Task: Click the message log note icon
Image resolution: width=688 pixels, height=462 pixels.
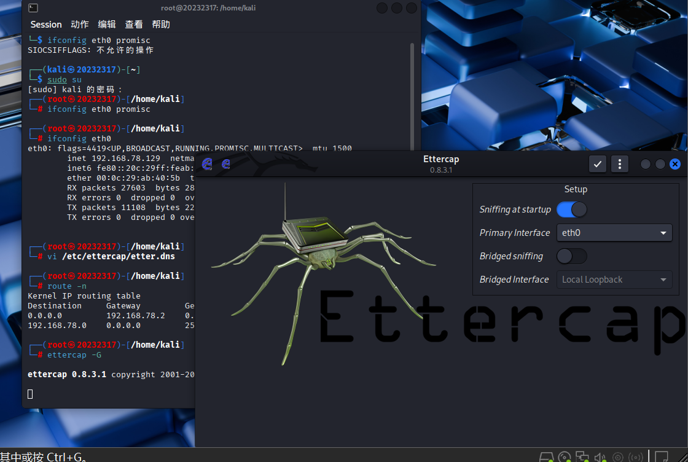Action: pyautogui.click(x=661, y=456)
